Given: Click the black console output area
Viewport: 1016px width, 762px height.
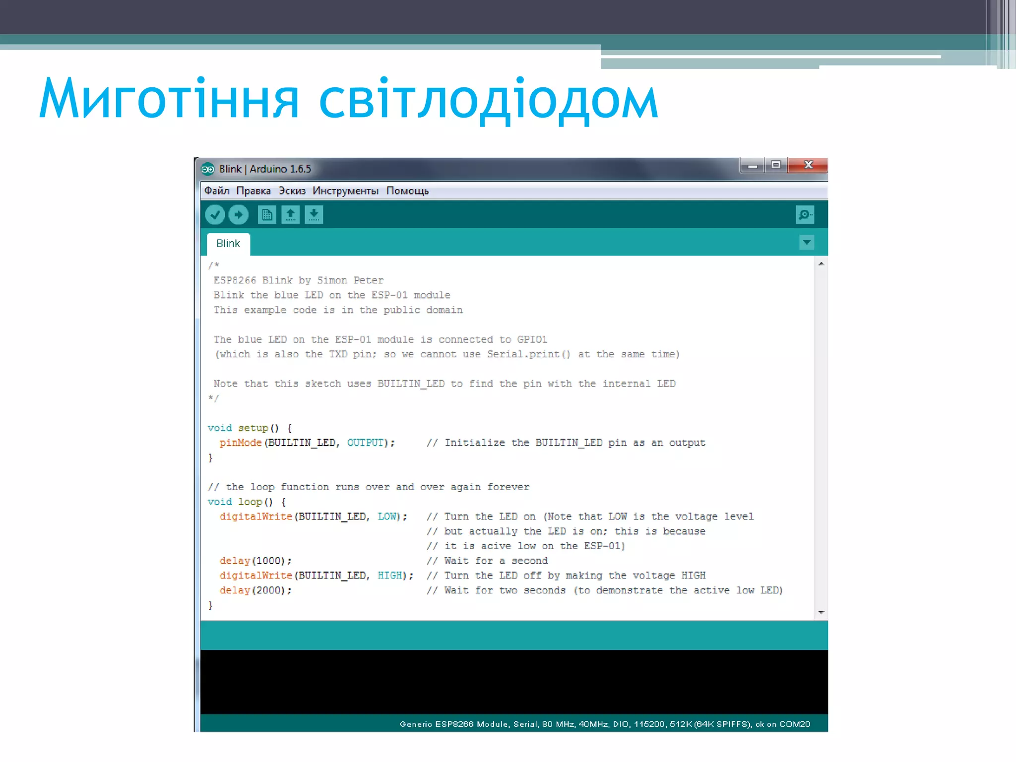Looking at the screenshot, I should (x=514, y=682).
